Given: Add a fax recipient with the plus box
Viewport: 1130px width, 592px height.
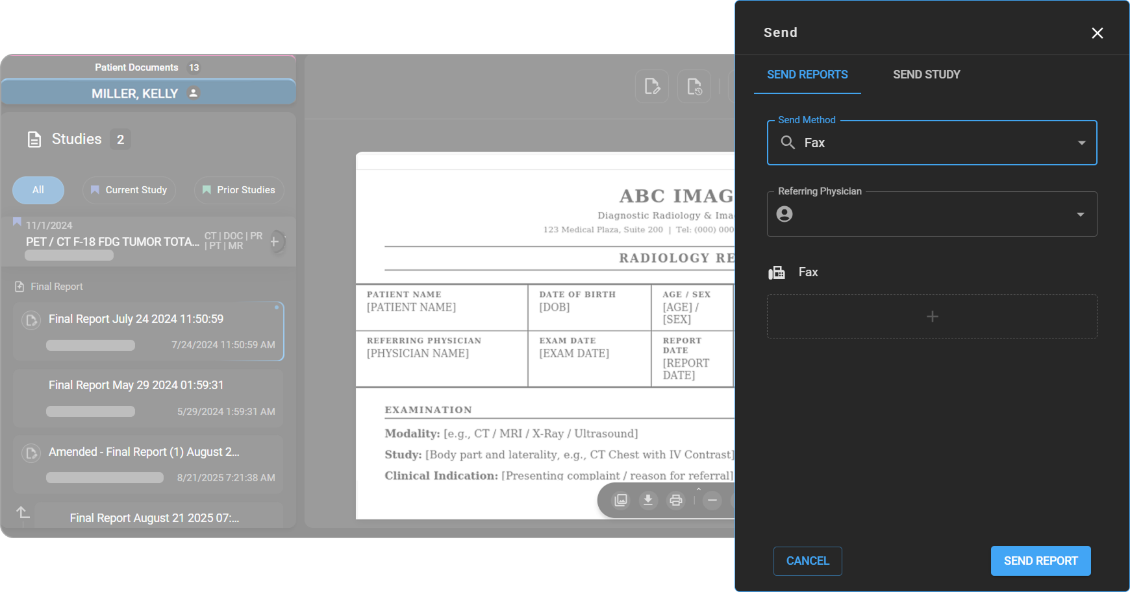Looking at the screenshot, I should (x=932, y=316).
